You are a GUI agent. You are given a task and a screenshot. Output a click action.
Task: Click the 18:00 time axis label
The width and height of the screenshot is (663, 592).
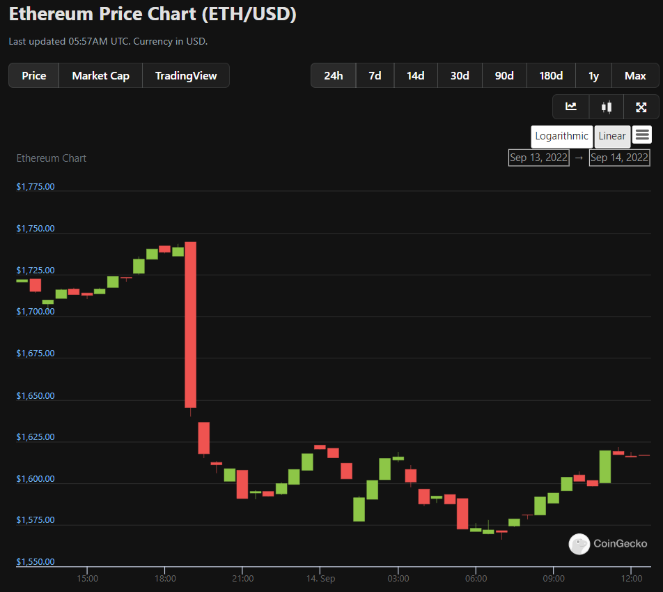(165, 579)
